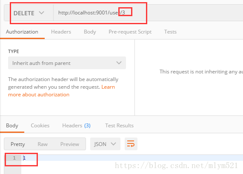Follow the Learn more about authorization link
This screenshot has height=174, width=243.
click(x=62, y=91)
